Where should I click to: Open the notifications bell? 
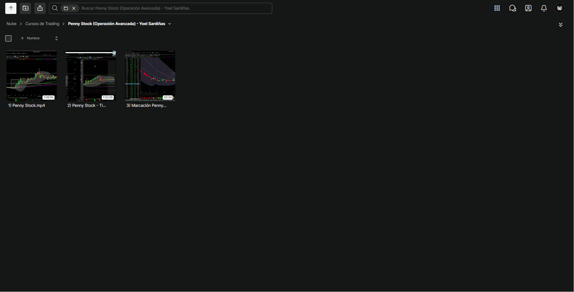coord(544,8)
